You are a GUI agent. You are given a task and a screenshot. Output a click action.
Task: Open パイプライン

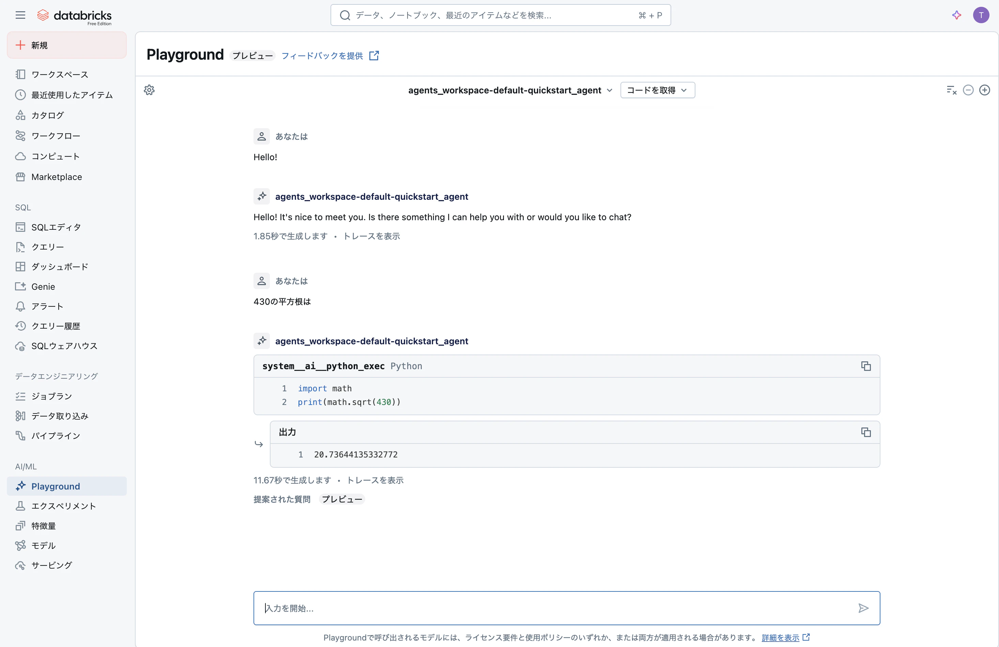tap(67, 435)
